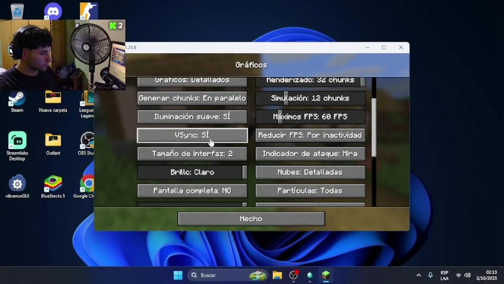
Task: Show hidden system tray icons
Action: tap(418, 275)
